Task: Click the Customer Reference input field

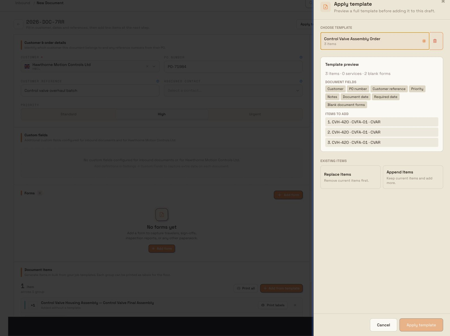Action: (x=90, y=91)
